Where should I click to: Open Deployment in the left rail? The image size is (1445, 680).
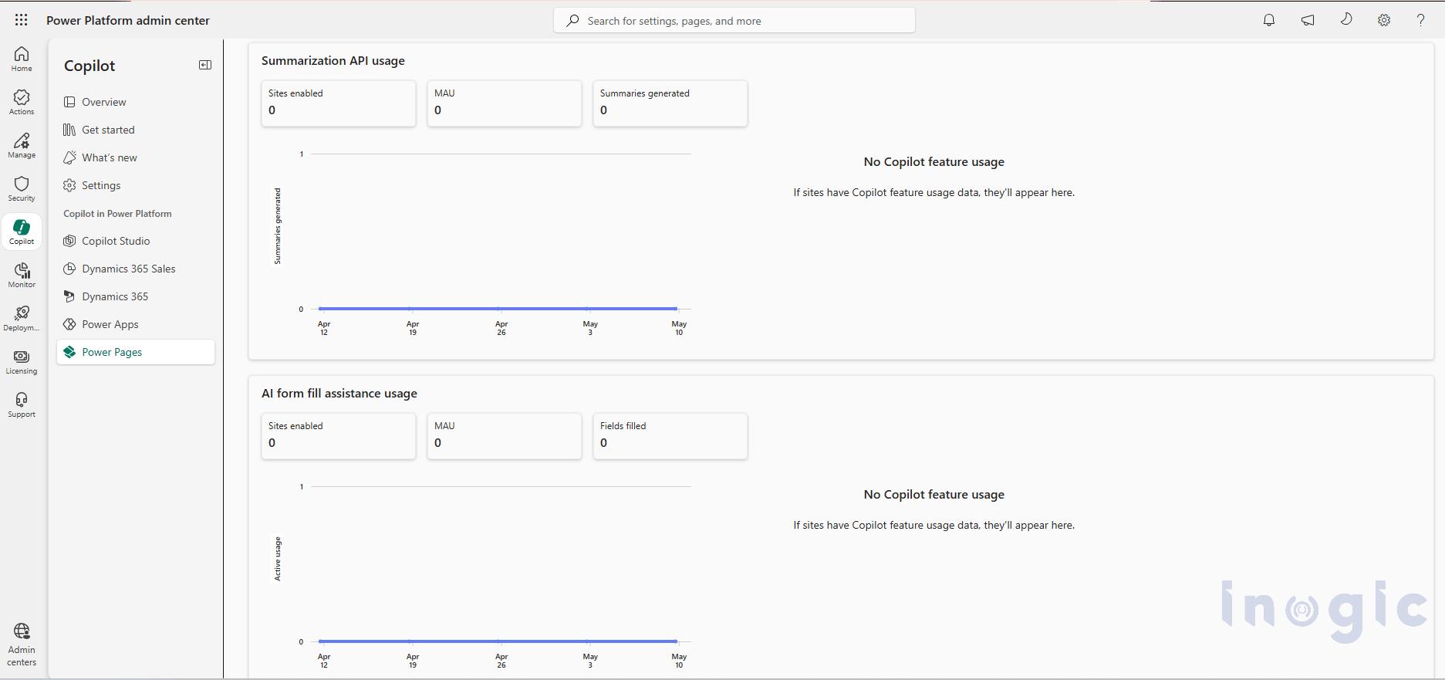click(22, 318)
